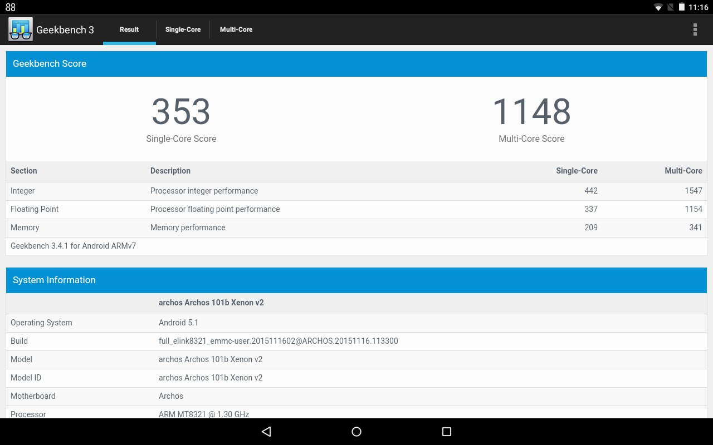The image size is (713, 445).
Task: Select the Floating Point performance row
Action: [x=356, y=209]
